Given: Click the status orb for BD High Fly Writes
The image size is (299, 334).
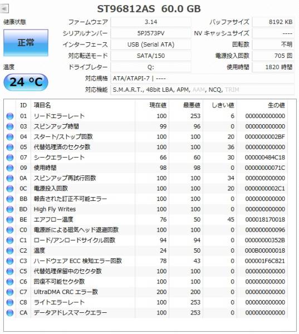Looking at the screenshot, I should 10,209.
